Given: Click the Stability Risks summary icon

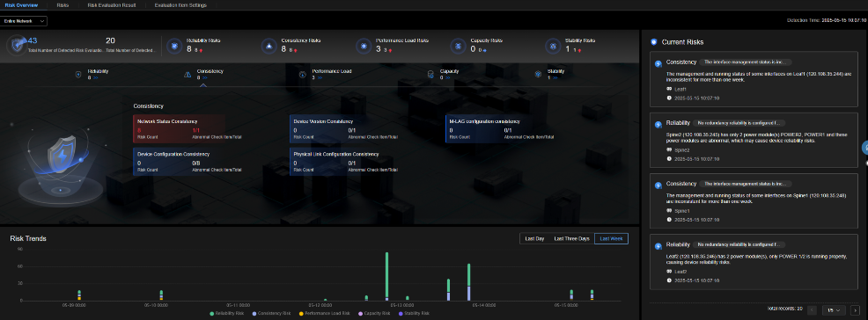Looking at the screenshot, I should click(552, 46).
